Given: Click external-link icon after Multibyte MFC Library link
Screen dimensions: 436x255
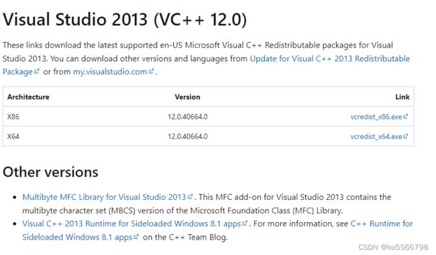Looking at the screenshot, I should point(190,197).
